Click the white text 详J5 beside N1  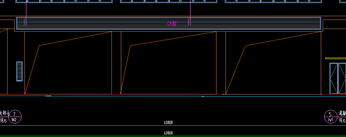click(342, 120)
